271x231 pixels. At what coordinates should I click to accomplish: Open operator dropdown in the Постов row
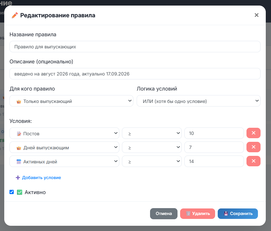(x=152, y=133)
